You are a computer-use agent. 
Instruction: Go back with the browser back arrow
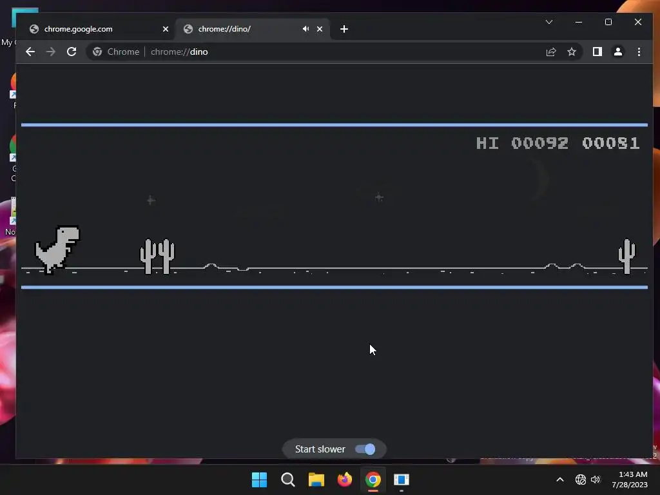pyautogui.click(x=30, y=52)
